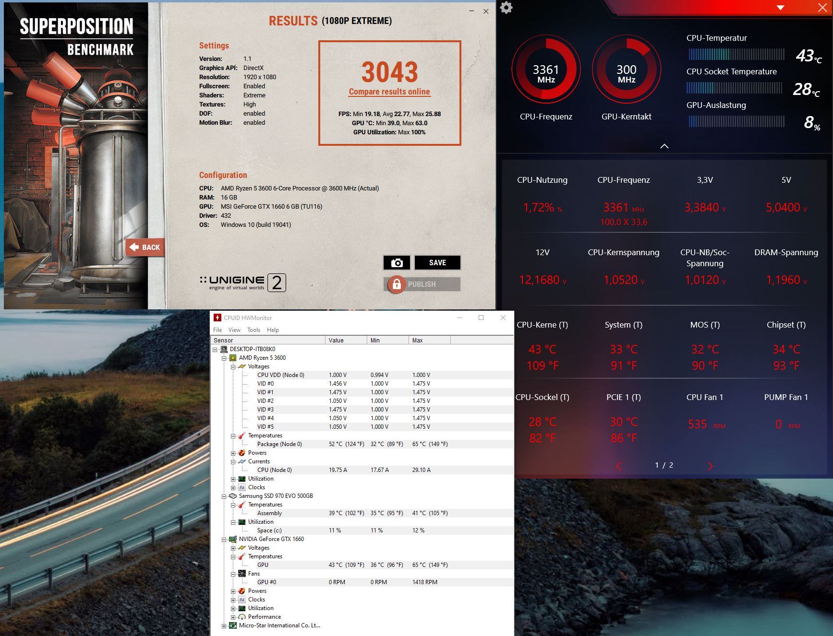Viewport: 833px width, 636px height.
Task: Open the Tools menu in HWMonitor
Action: (254, 330)
